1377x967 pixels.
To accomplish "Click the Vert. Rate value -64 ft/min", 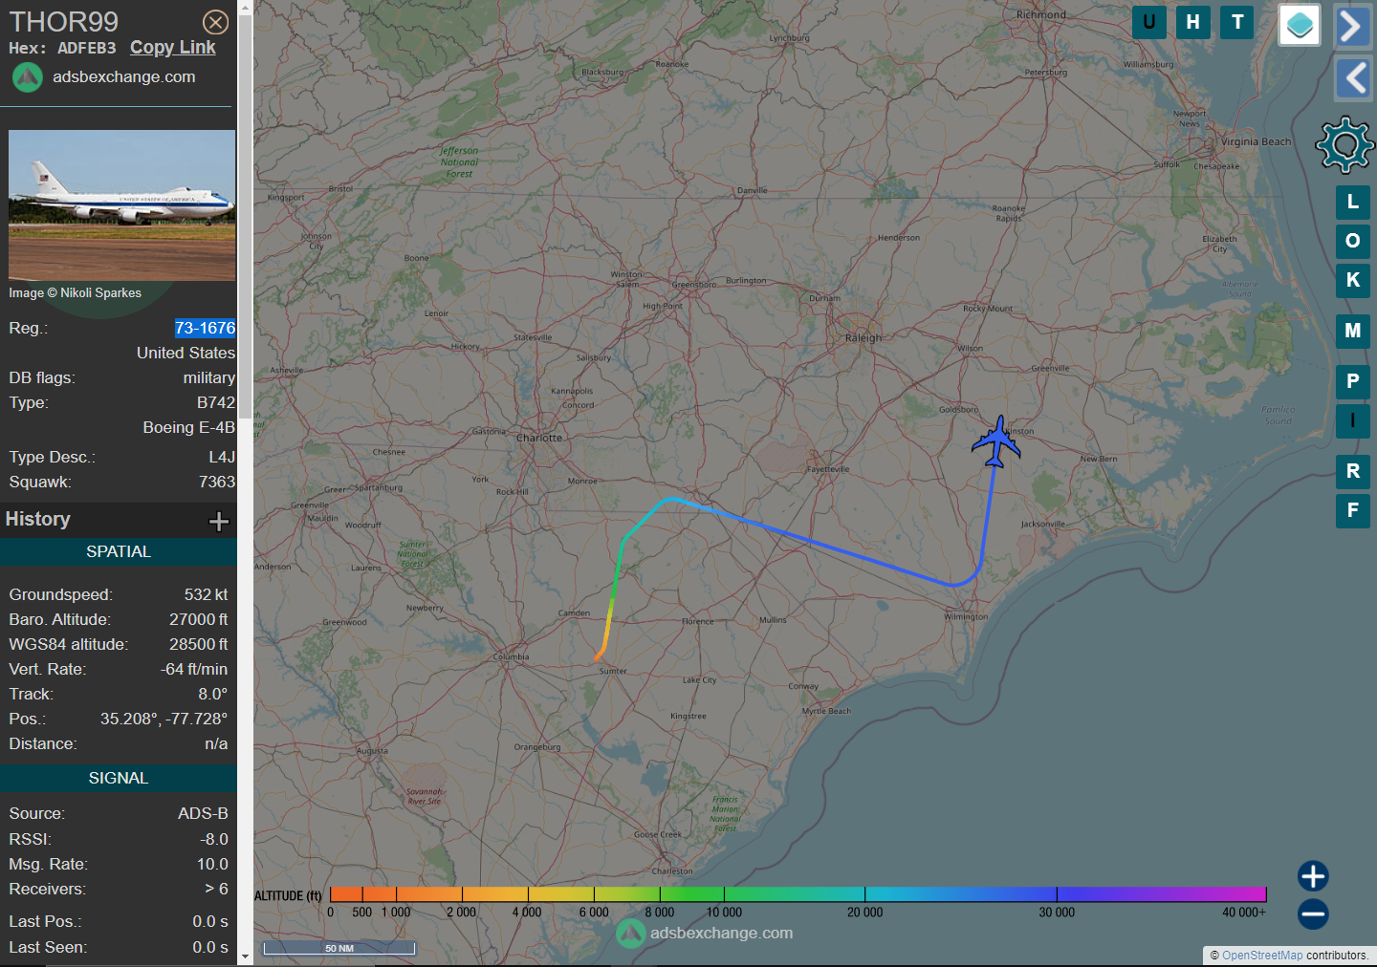I will [194, 669].
